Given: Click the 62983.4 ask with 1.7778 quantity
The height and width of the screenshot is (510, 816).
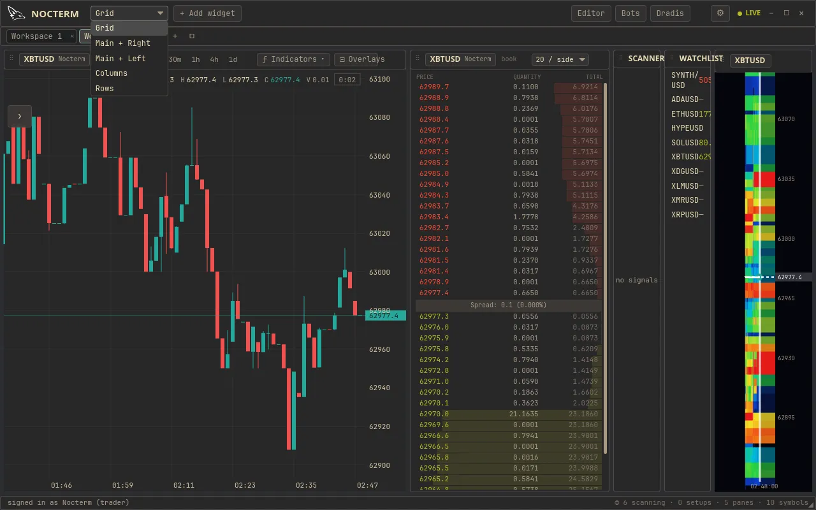Looking at the screenshot, I should pyautogui.click(x=509, y=217).
